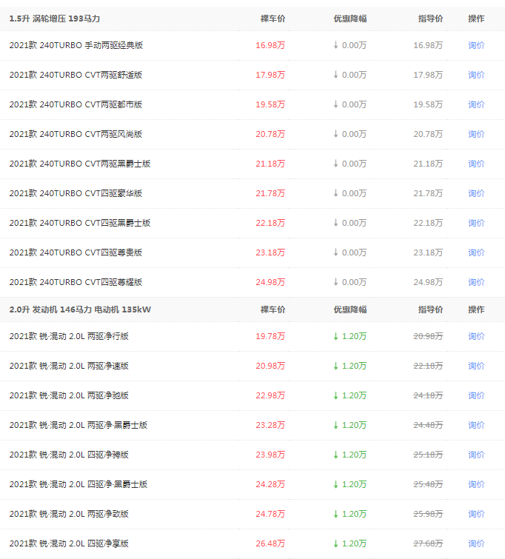
Task: Click the 26.48万 red 裸车价 price
Action: [x=270, y=543]
